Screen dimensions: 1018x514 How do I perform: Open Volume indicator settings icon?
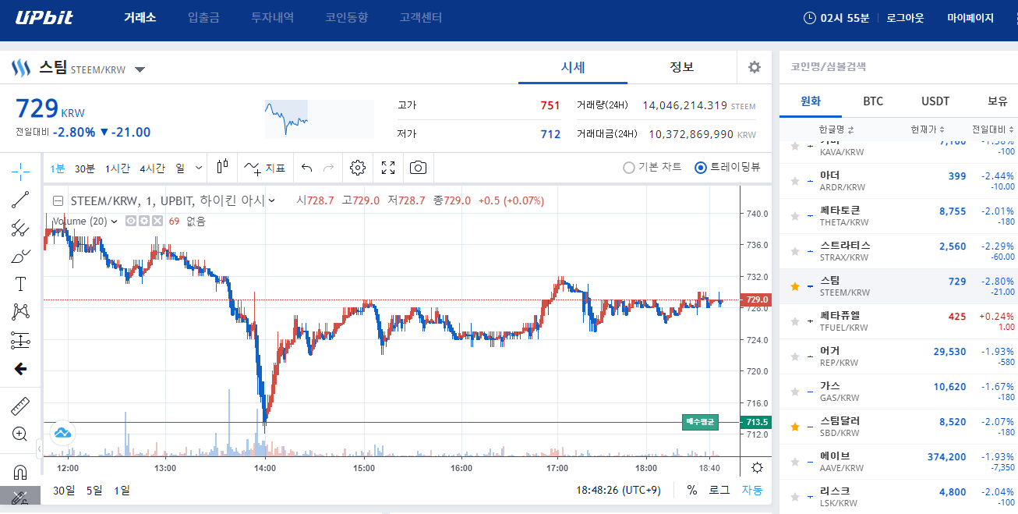point(144,222)
